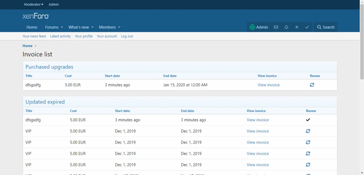Go to the Home navigation tab

pyautogui.click(x=32, y=27)
